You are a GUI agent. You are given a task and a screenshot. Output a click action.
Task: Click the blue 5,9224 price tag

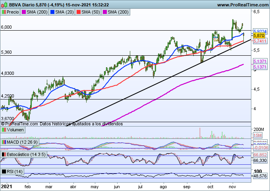tap(260, 31)
